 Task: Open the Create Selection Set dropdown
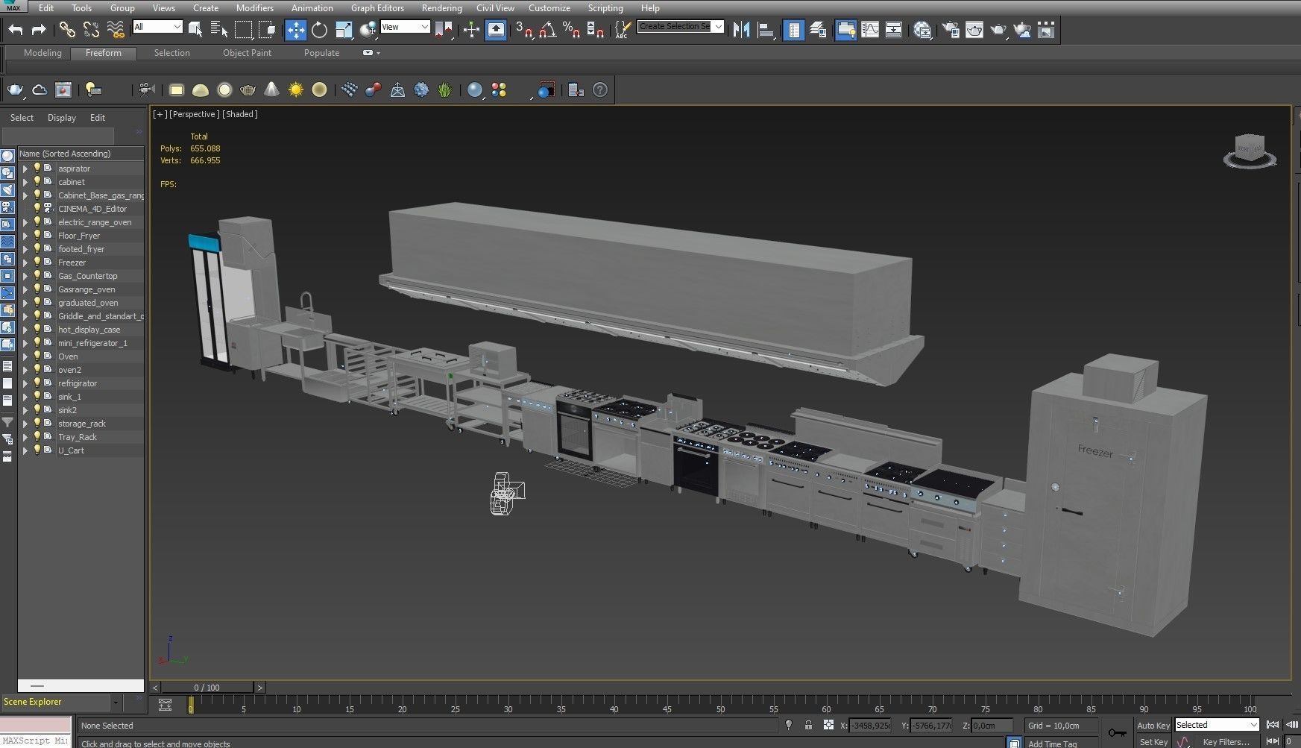click(x=681, y=27)
